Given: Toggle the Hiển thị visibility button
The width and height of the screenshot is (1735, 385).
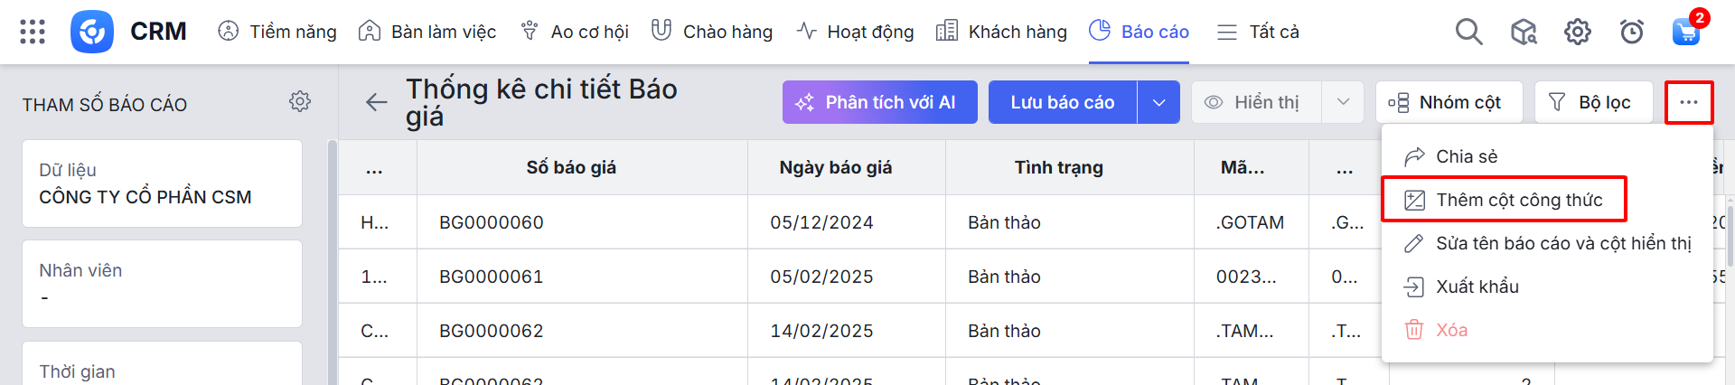Looking at the screenshot, I should point(1256,102).
